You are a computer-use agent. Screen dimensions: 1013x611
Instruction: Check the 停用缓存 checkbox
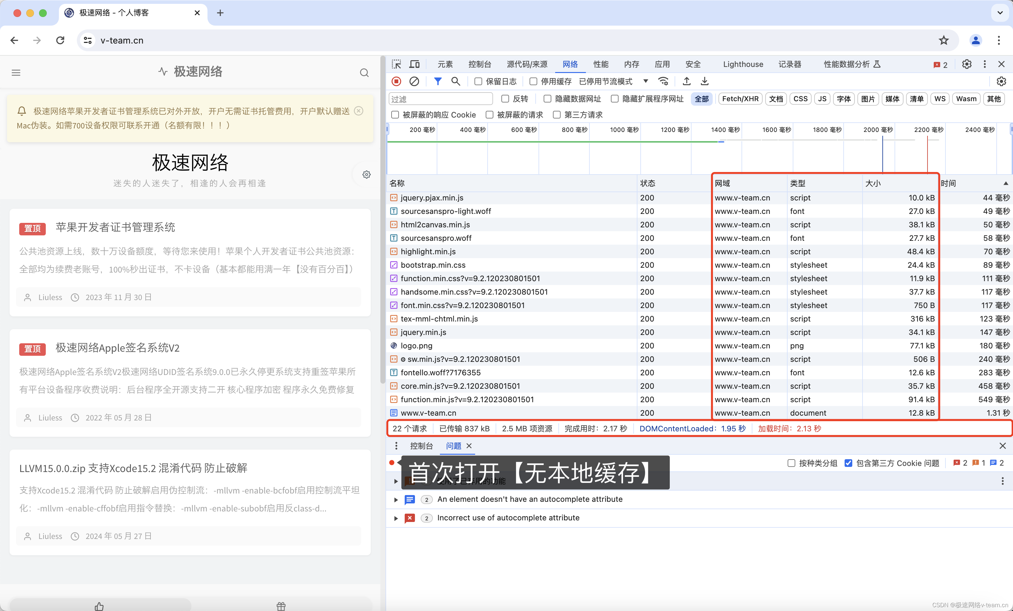533,81
